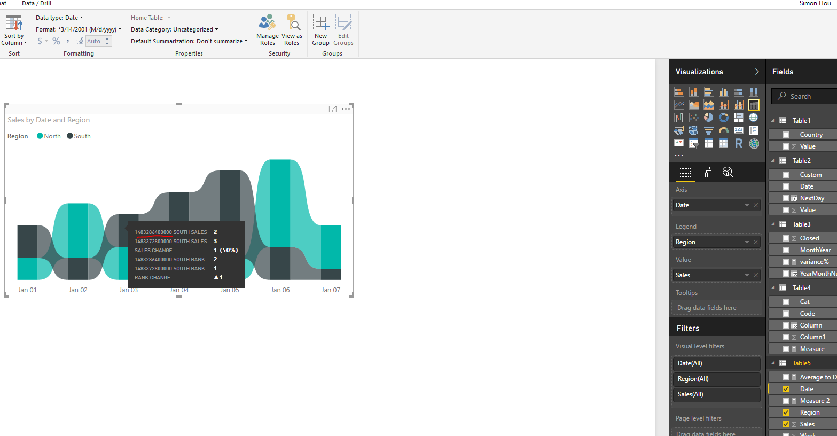
Task: Pick the funnel chart visualization
Action: coord(709,130)
